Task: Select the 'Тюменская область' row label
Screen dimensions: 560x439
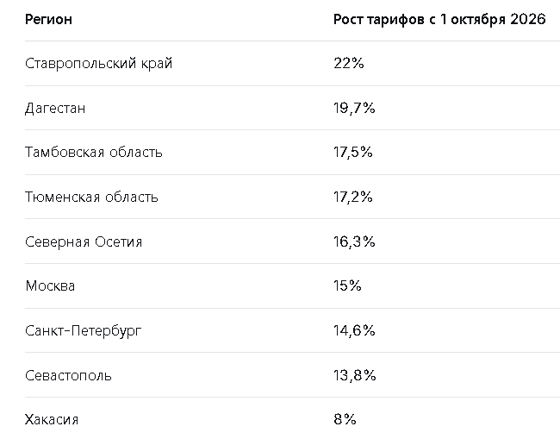Action: point(91,198)
